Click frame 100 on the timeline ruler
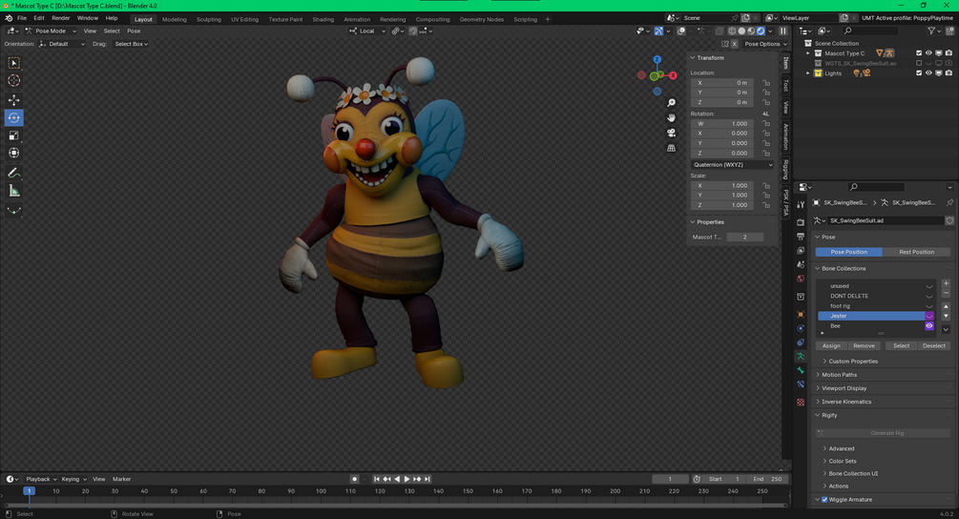 coord(322,491)
